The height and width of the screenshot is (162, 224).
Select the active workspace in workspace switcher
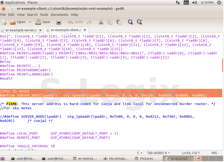pos(198,158)
